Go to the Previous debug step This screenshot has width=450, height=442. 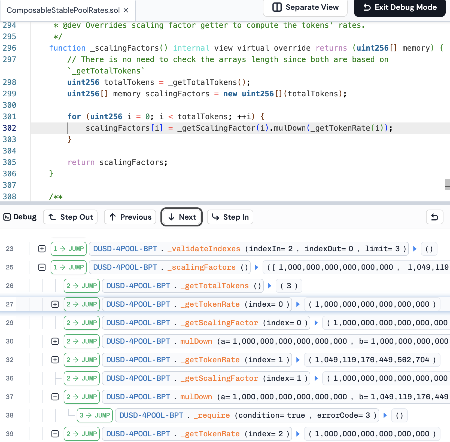pos(130,217)
